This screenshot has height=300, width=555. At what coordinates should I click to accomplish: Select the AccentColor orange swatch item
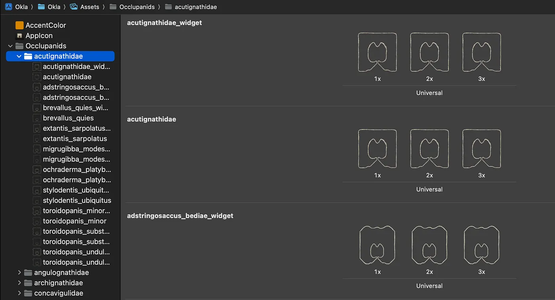(x=19, y=25)
